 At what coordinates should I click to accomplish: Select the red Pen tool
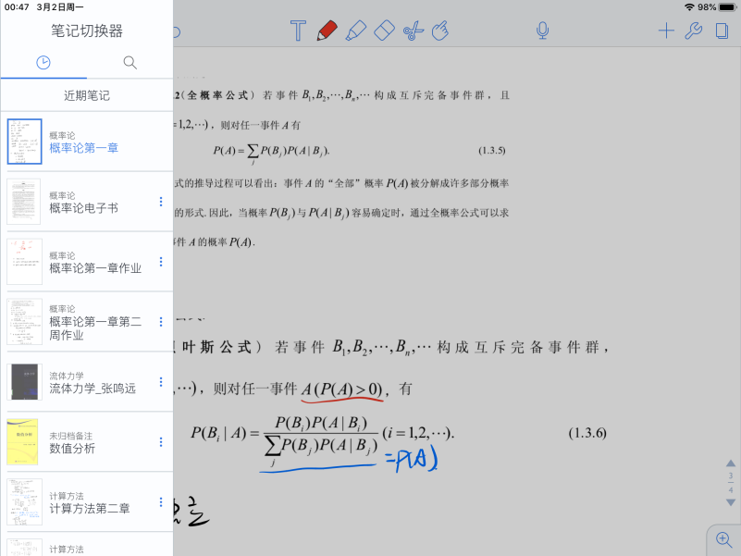coord(328,31)
